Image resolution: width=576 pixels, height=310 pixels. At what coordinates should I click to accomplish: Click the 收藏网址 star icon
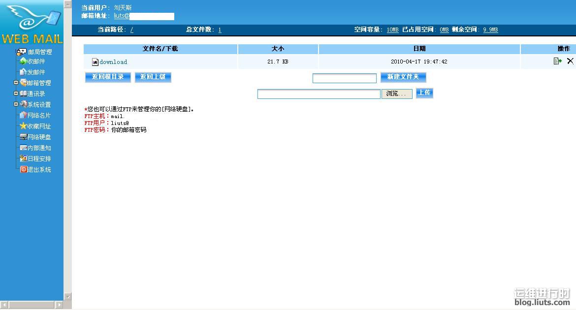pos(23,126)
